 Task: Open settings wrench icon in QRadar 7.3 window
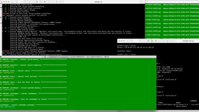[25, 2]
